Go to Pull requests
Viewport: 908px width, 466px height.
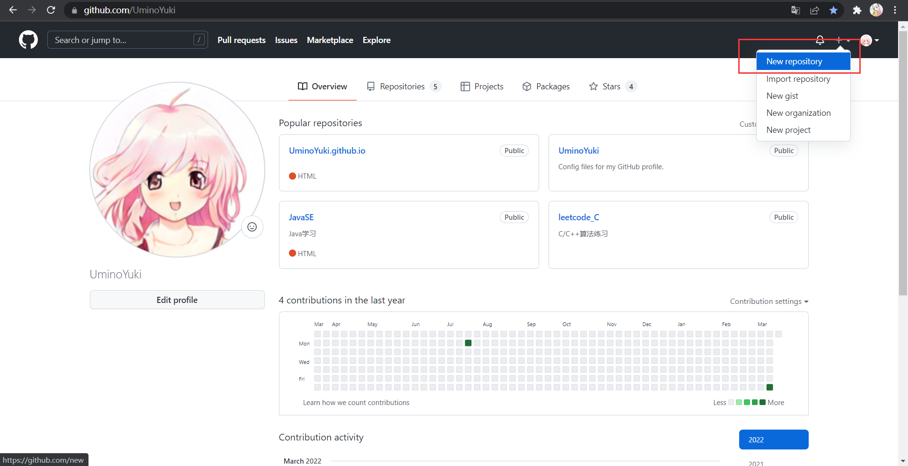(241, 40)
